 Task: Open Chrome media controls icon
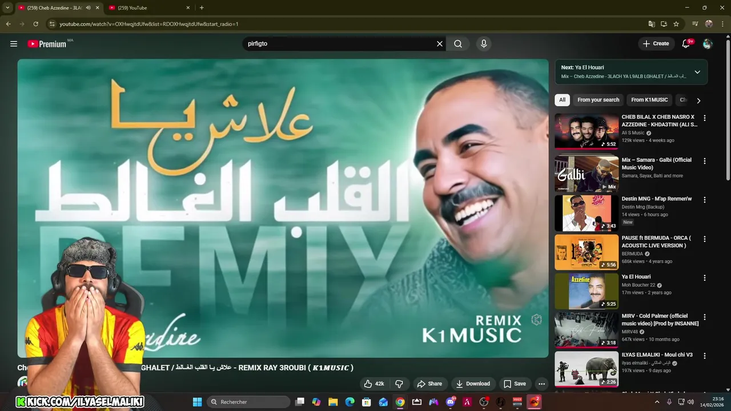(695, 24)
